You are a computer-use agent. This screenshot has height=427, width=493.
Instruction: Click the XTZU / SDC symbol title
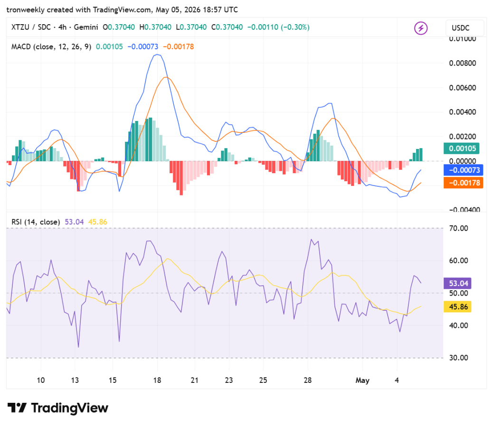coord(31,28)
